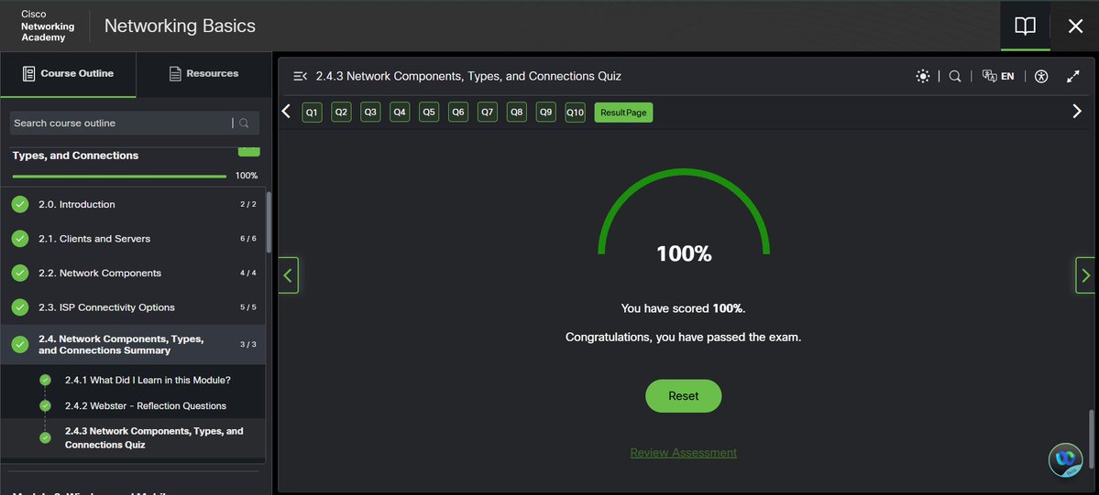Screen dimensions: 1099x495
Task: Jump to question Q4
Action: [400, 112]
